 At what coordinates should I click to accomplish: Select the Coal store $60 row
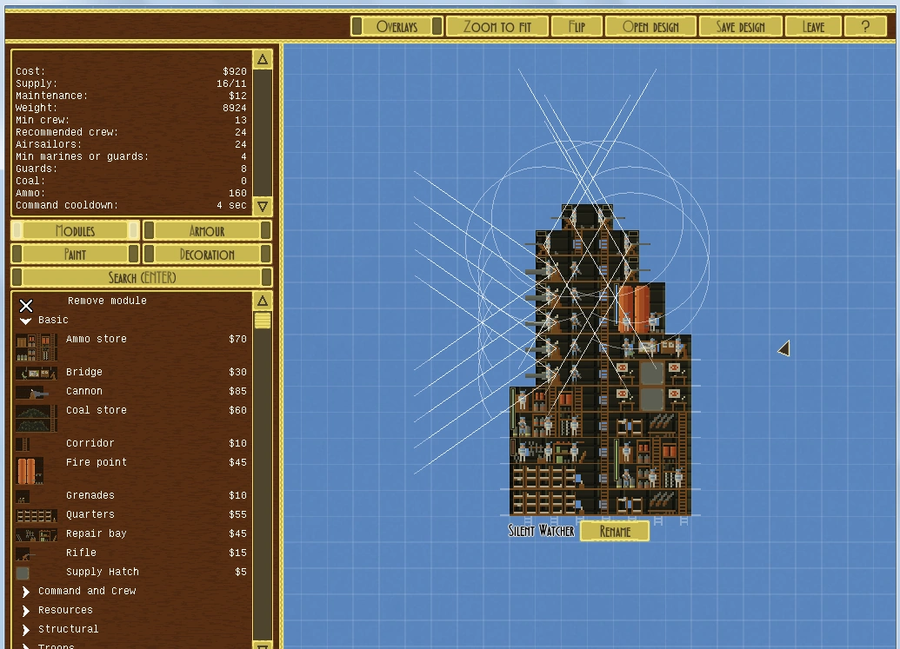tap(131, 418)
